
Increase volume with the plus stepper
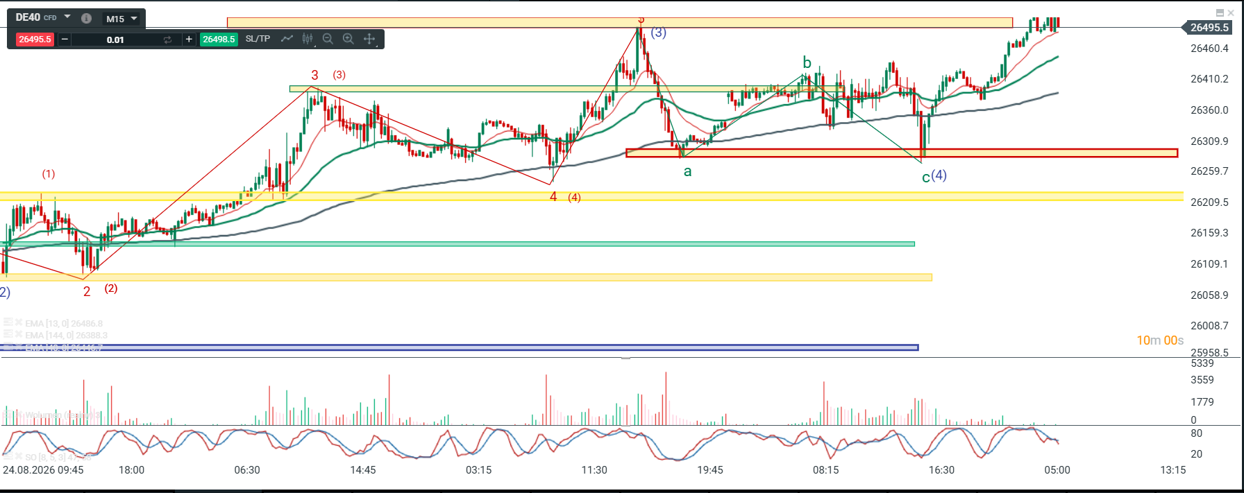tap(189, 40)
